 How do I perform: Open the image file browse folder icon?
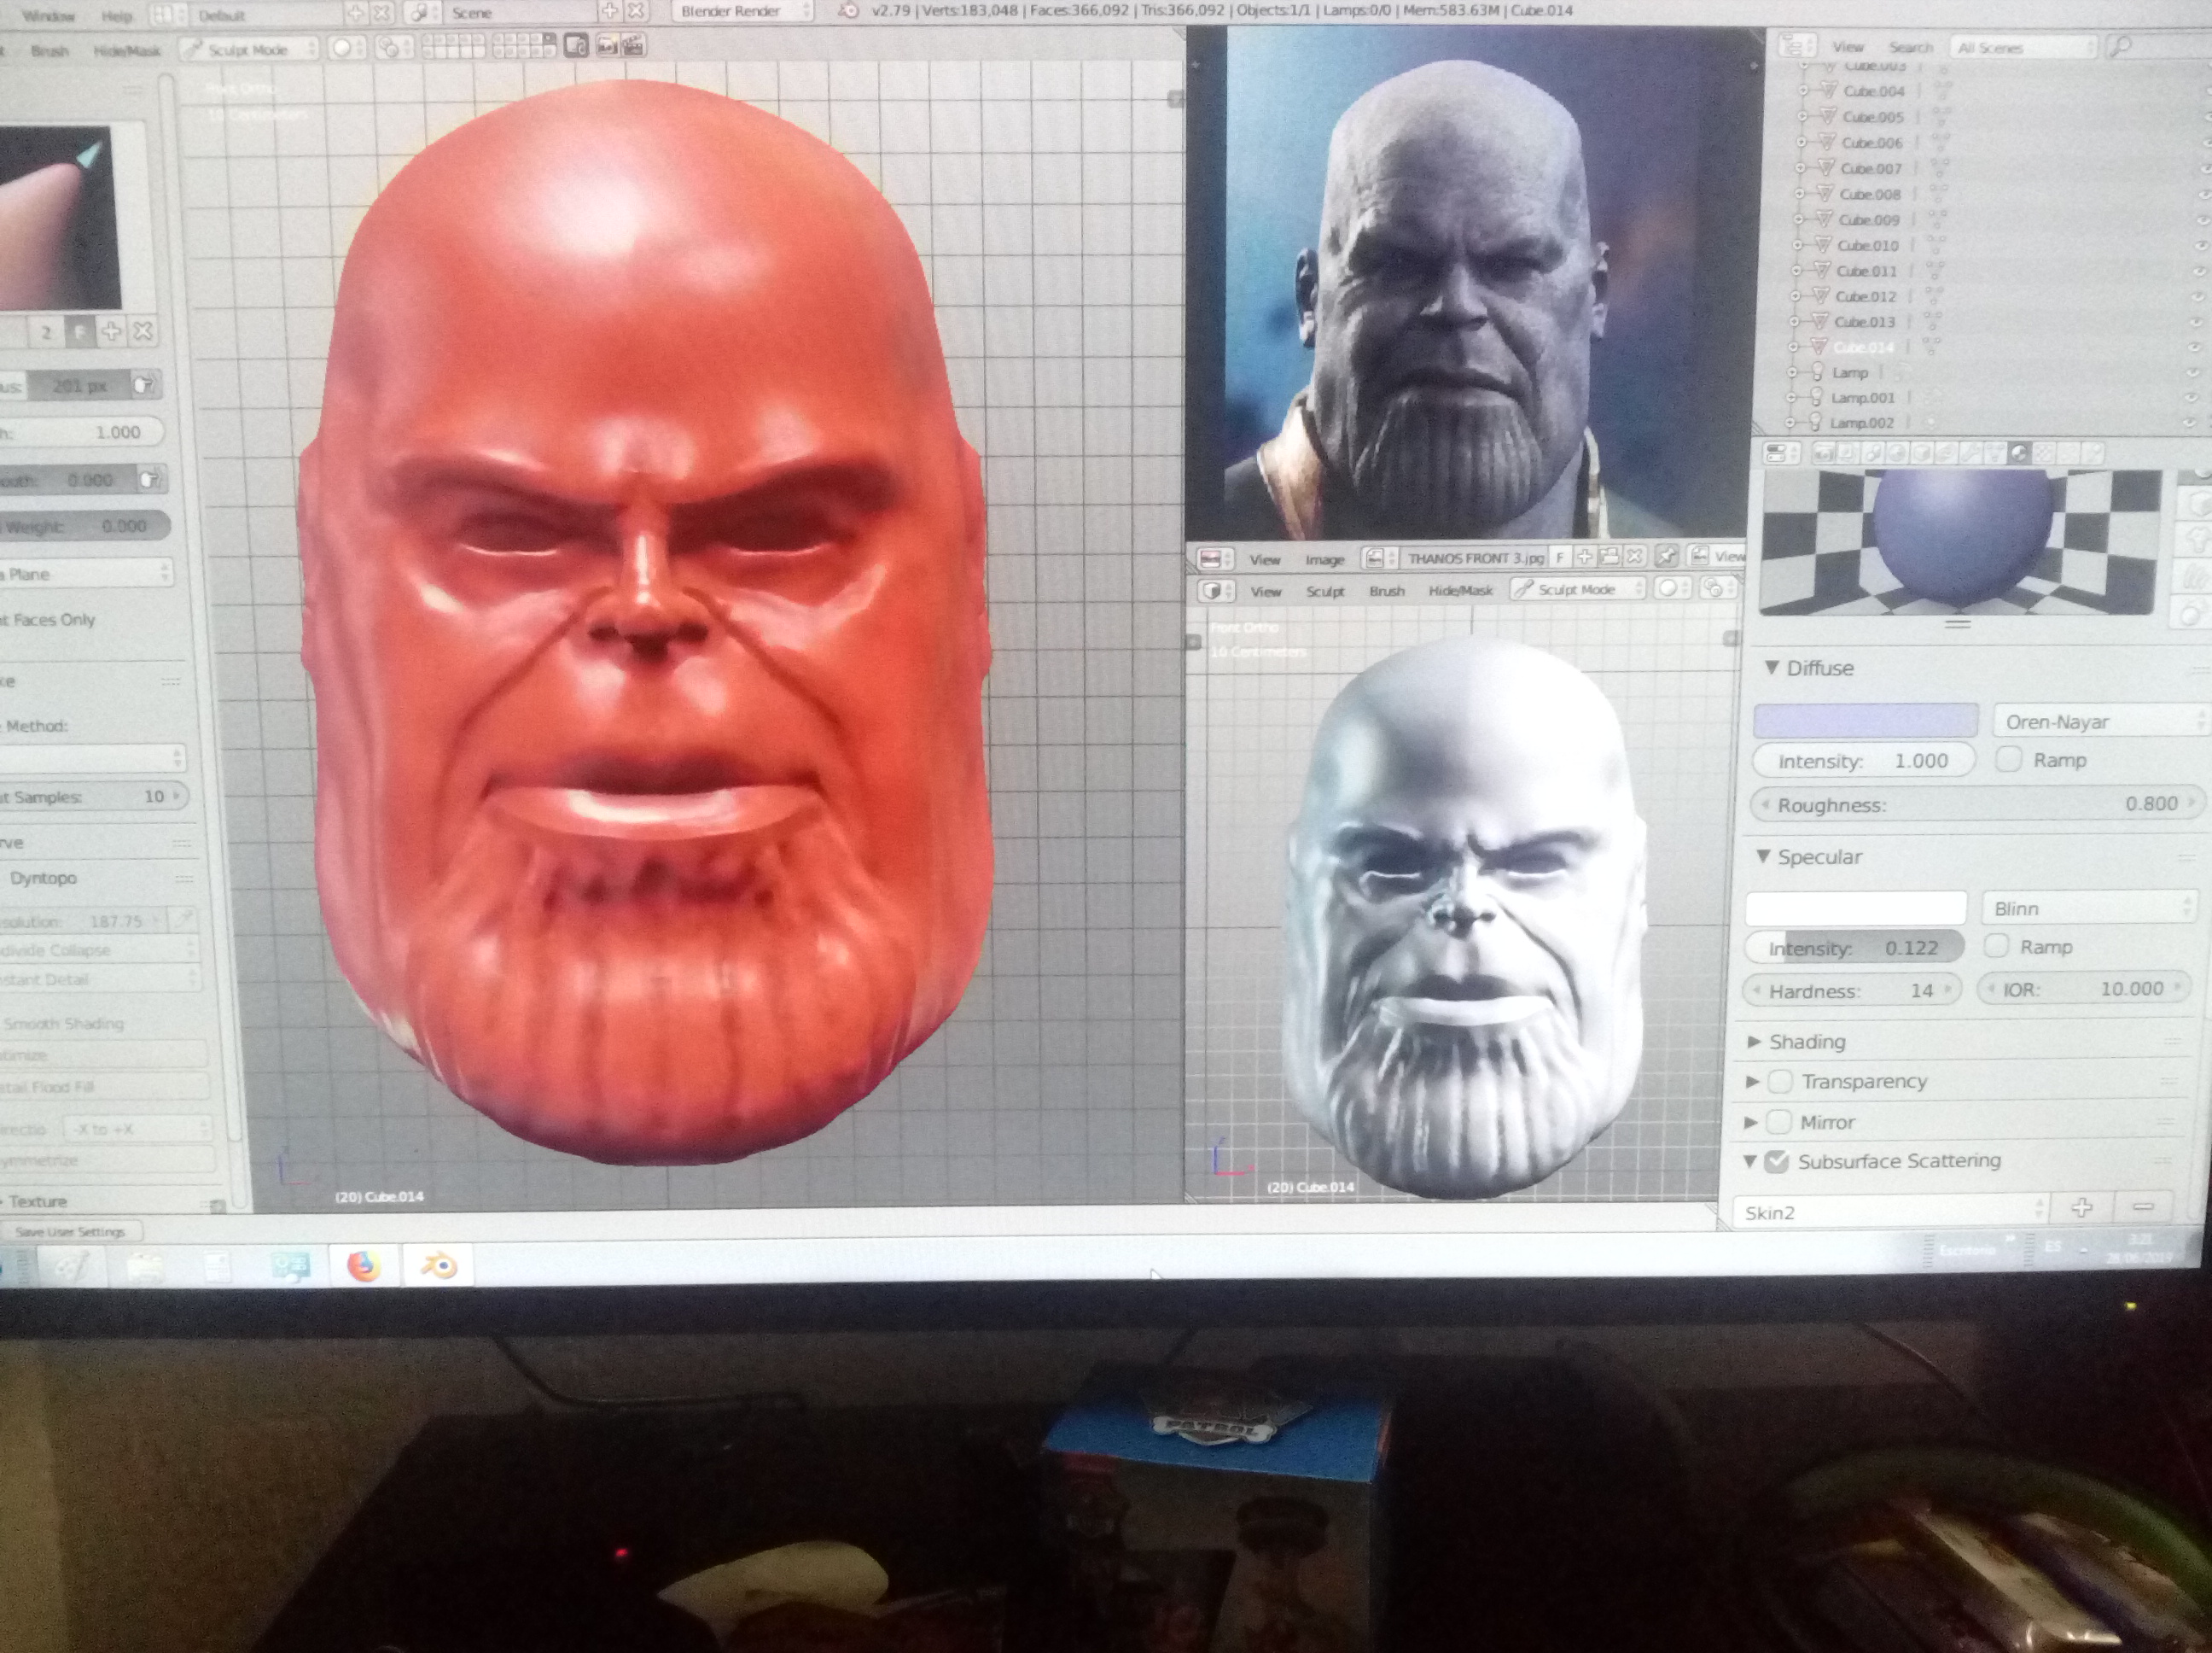pos(1610,558)
